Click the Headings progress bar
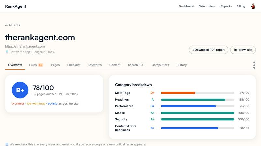Viewport: 261px width, 146px height. coord(197,100)
